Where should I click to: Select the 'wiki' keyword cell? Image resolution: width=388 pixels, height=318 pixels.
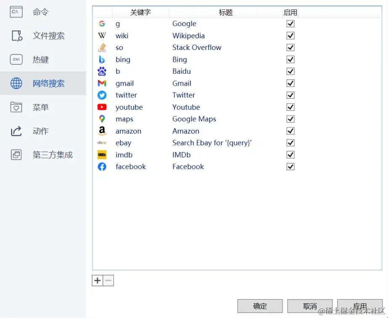[122, 36]
